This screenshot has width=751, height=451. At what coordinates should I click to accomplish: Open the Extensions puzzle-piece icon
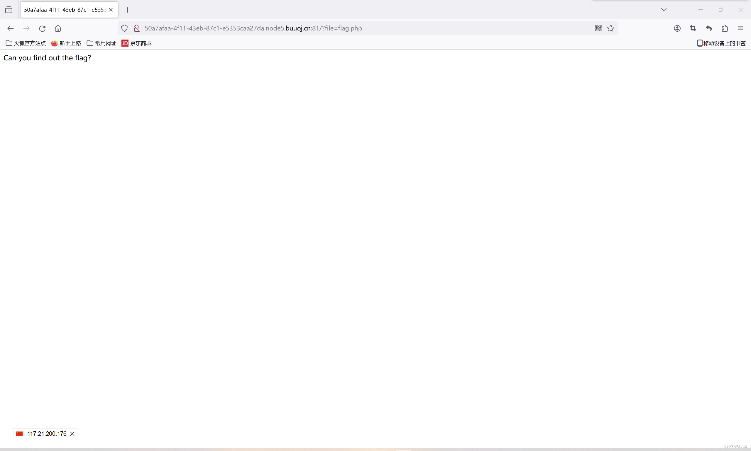725,28
